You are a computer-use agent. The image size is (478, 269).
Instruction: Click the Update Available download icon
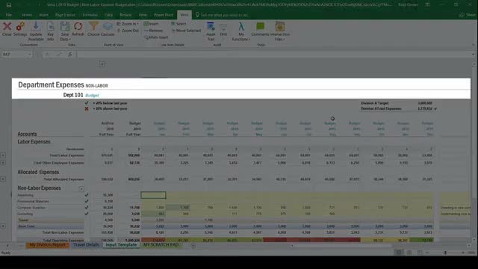point(36,27)
